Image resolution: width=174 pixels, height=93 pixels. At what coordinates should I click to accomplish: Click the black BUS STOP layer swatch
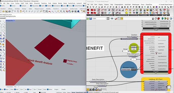[40, 92]
